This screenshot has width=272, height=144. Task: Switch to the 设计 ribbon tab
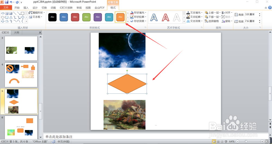tap(35, 8)
